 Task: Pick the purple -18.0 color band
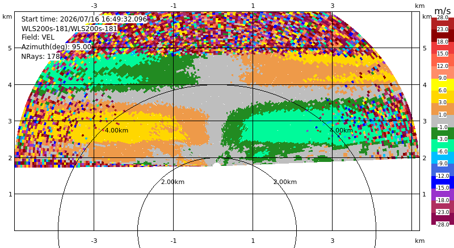point(443,194)
